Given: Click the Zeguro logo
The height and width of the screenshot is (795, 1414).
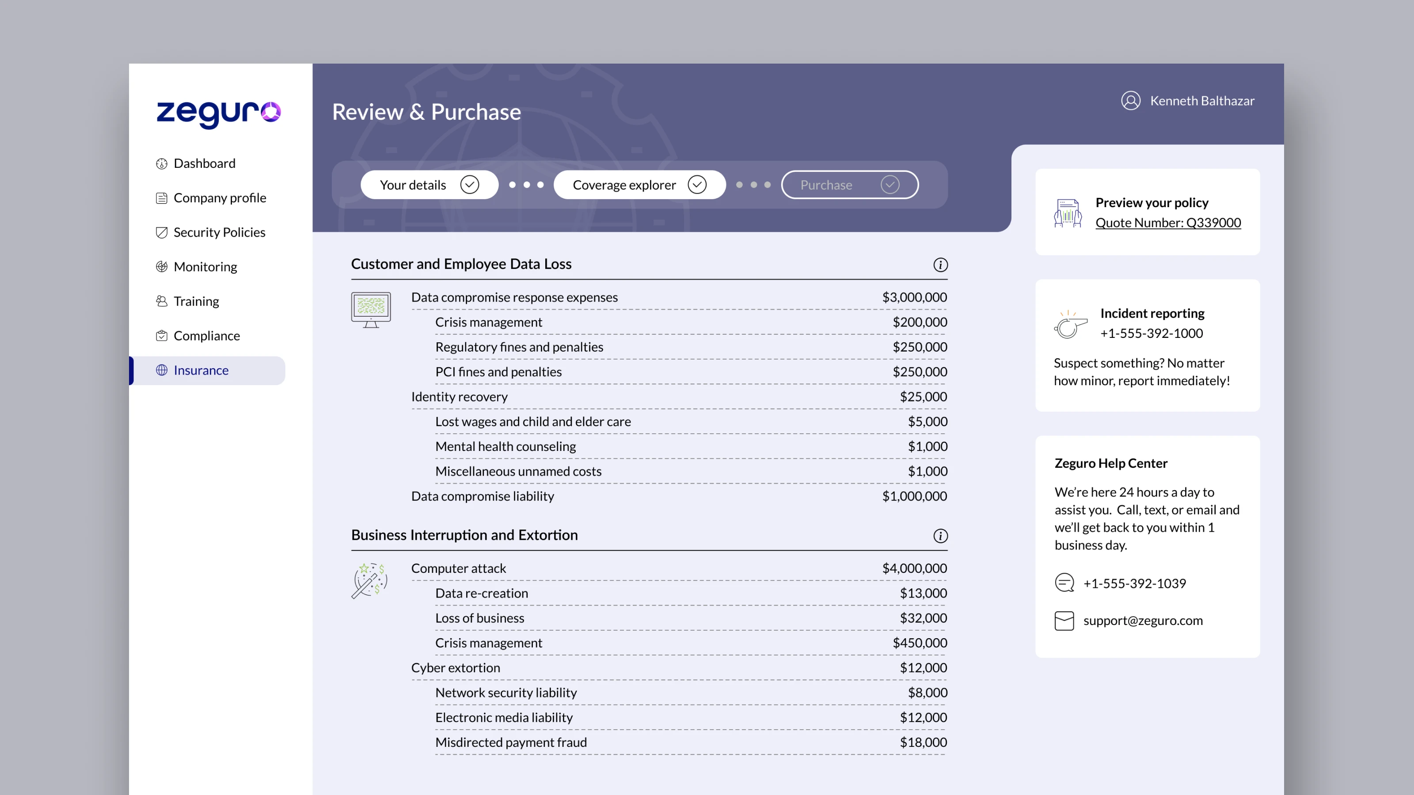Looking at the screenshot, I should click(x=218, y=113).
